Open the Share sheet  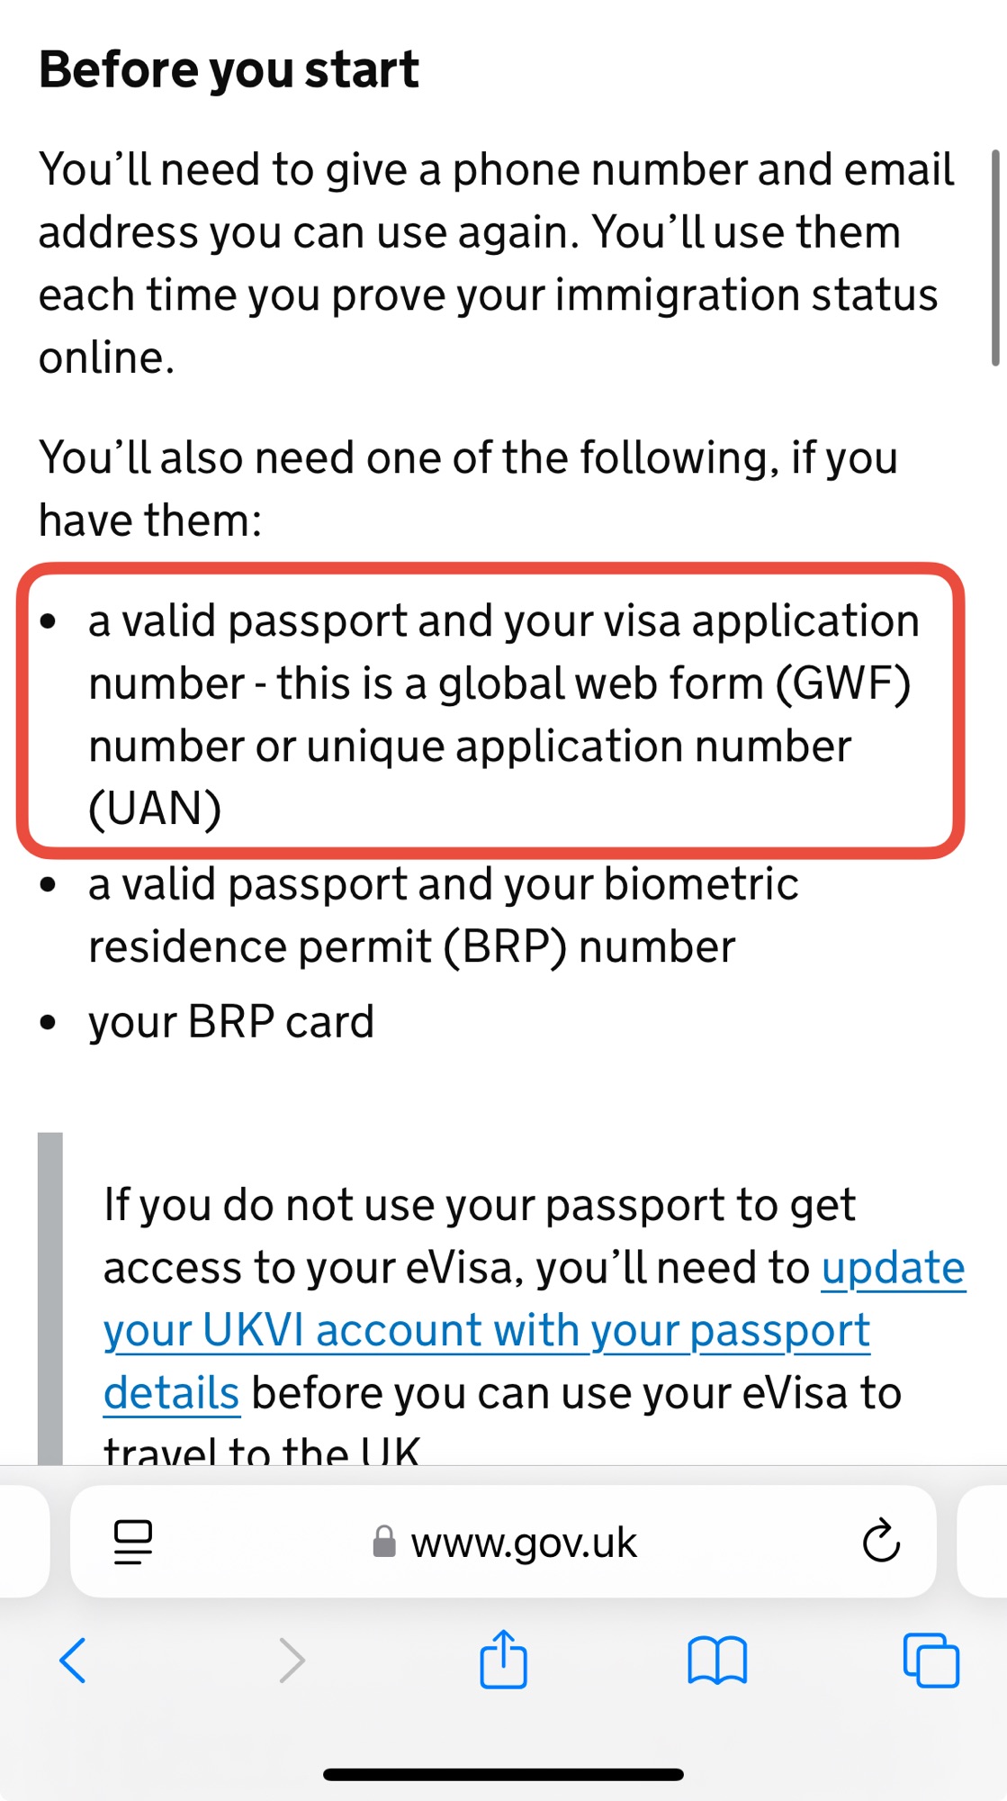point(503,1658)
